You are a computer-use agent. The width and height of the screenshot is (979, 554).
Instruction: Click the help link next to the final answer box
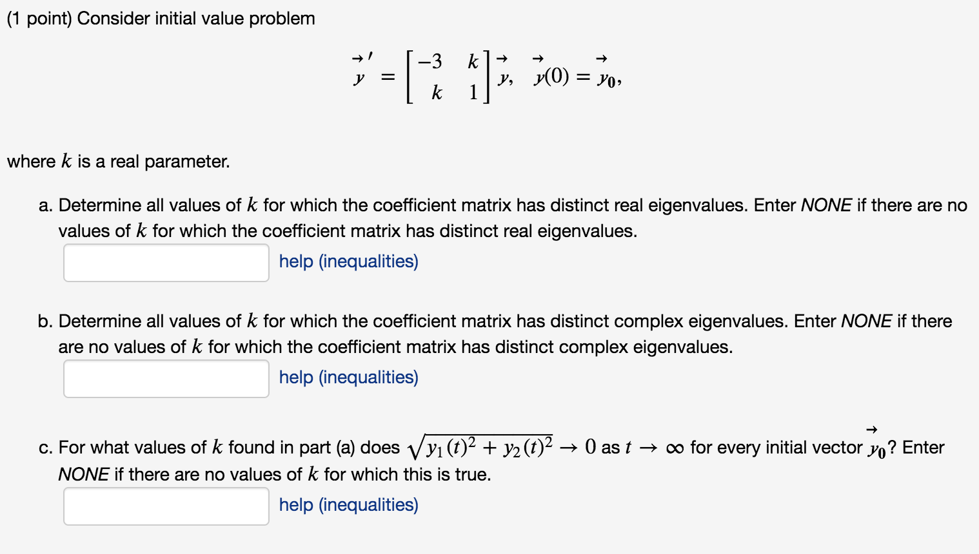pyautogui.click(x=347, y=505)
